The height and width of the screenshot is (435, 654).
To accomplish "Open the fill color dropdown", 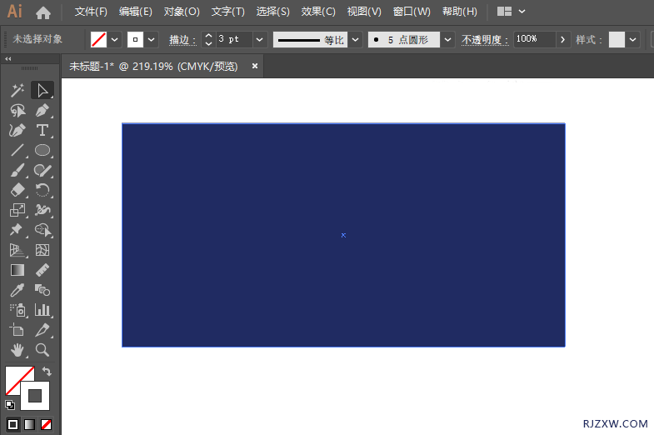I will (x=114, y=40).
